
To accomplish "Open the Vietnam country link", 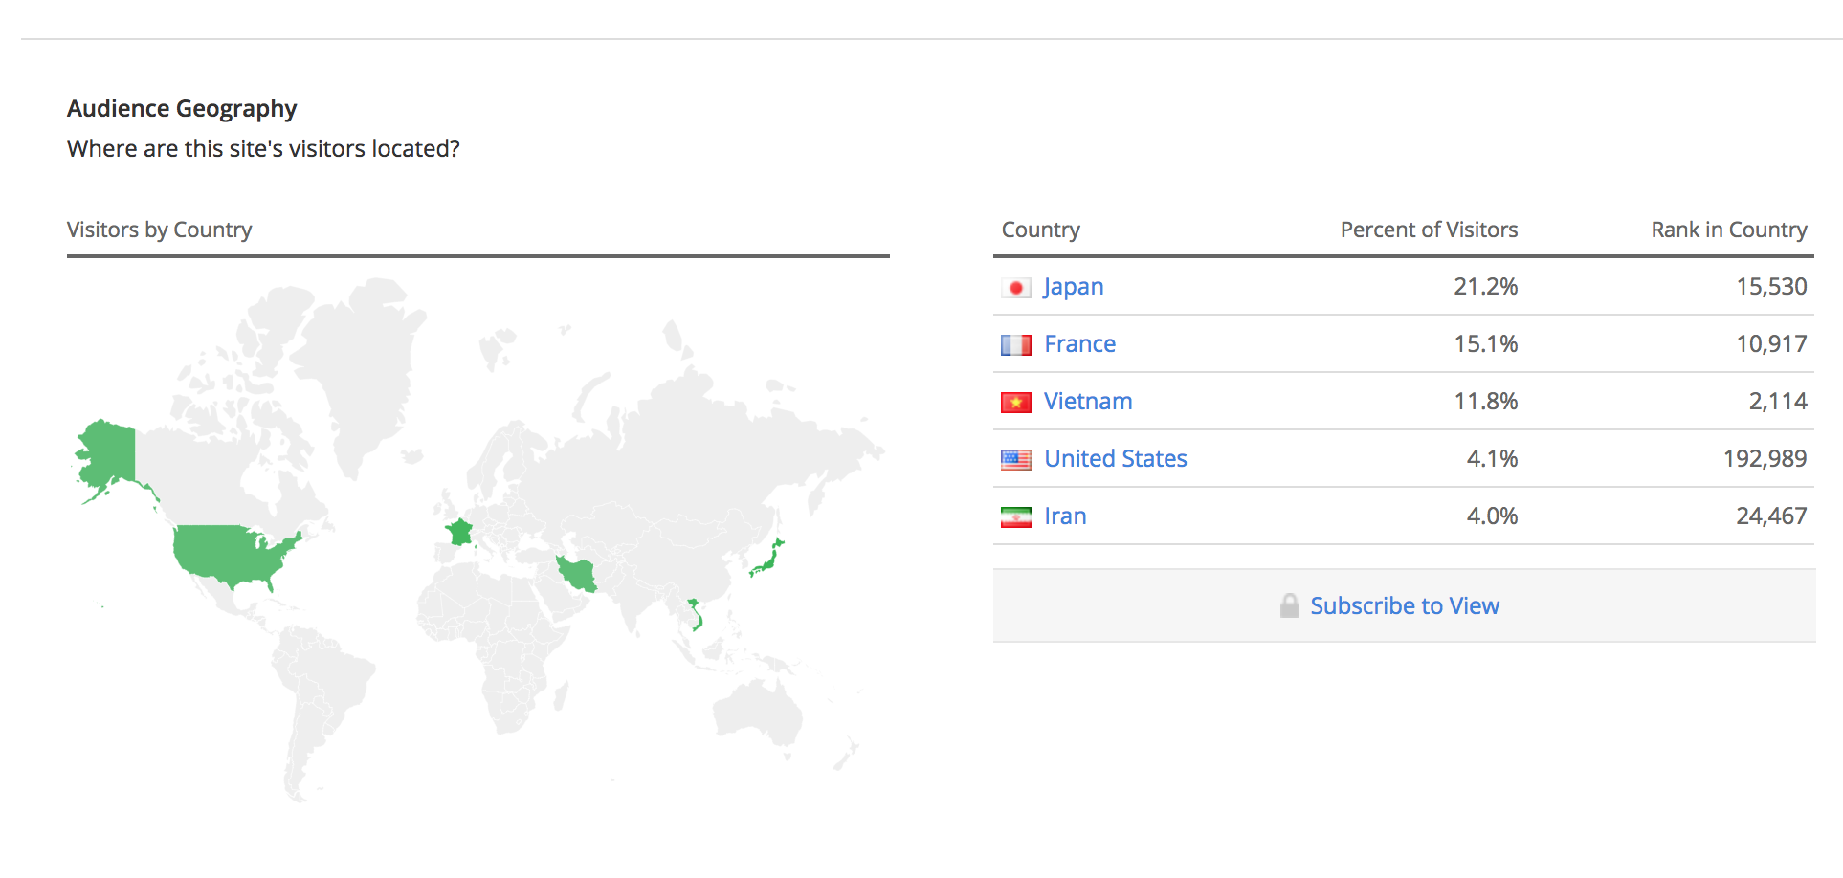I will [x=1088, y=402].
